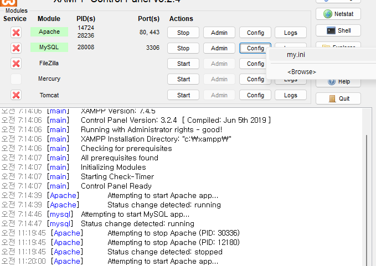Click Apache PID "28236"

[86, 35]
